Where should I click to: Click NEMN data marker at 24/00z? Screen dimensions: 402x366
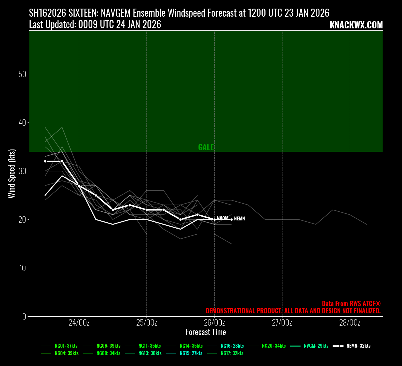click(x=79, y=186)
